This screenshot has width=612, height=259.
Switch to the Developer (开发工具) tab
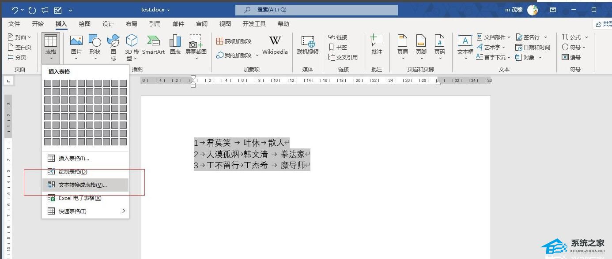(254, 24)
